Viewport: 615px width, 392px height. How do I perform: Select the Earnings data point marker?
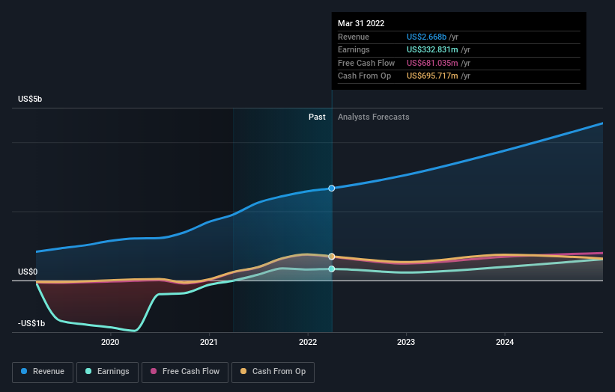click(332, 269)
